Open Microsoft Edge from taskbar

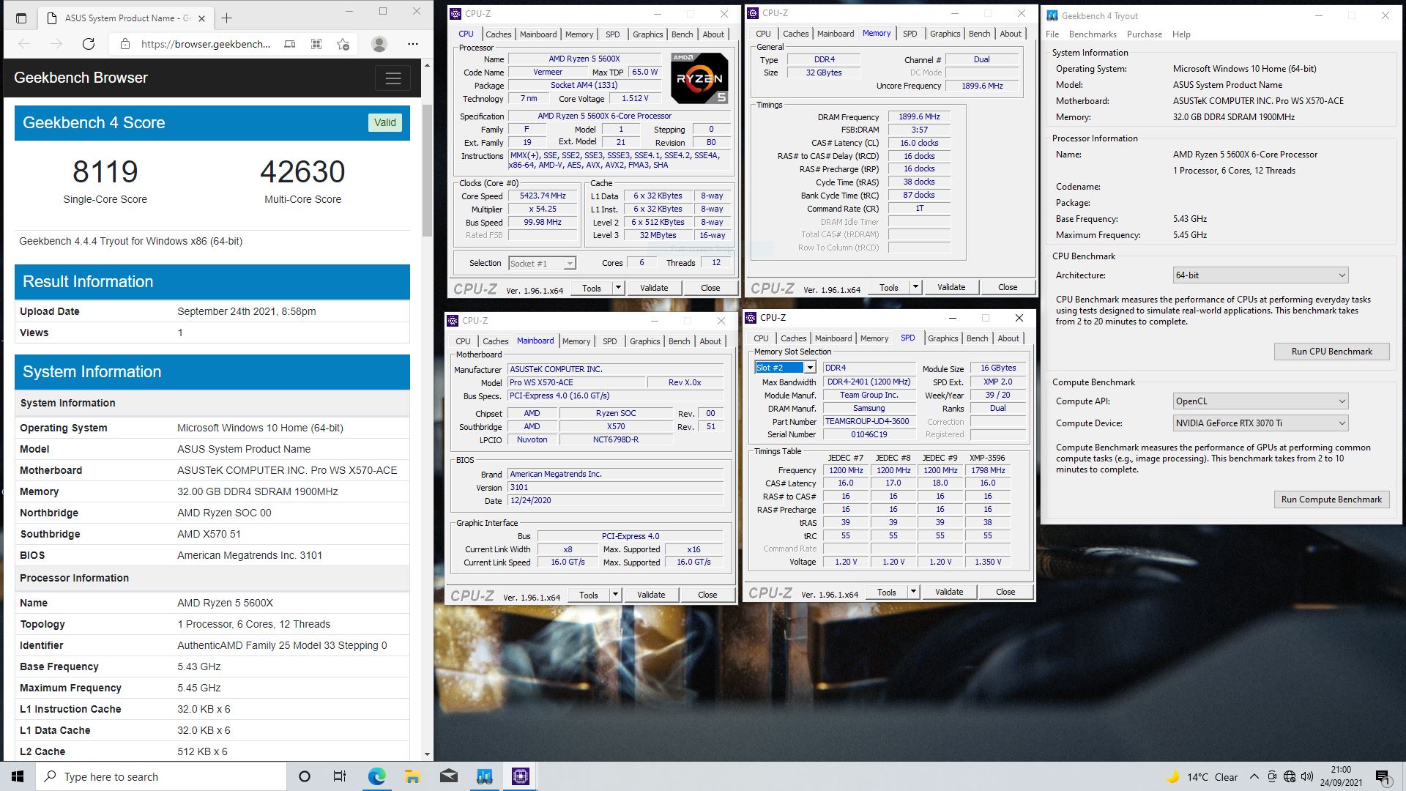click(x=376, y=776)
